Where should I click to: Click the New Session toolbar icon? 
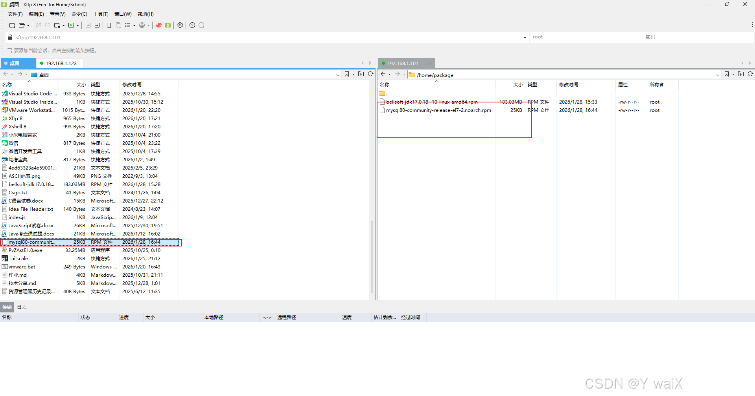12,25
